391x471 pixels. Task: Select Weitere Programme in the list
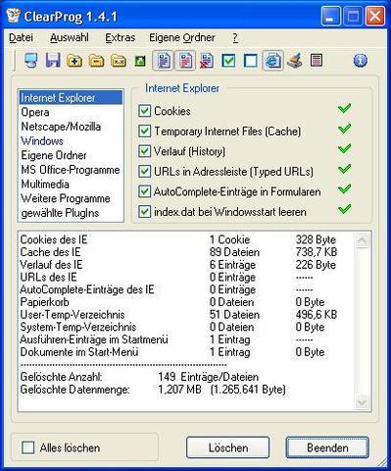pos(71,198)
